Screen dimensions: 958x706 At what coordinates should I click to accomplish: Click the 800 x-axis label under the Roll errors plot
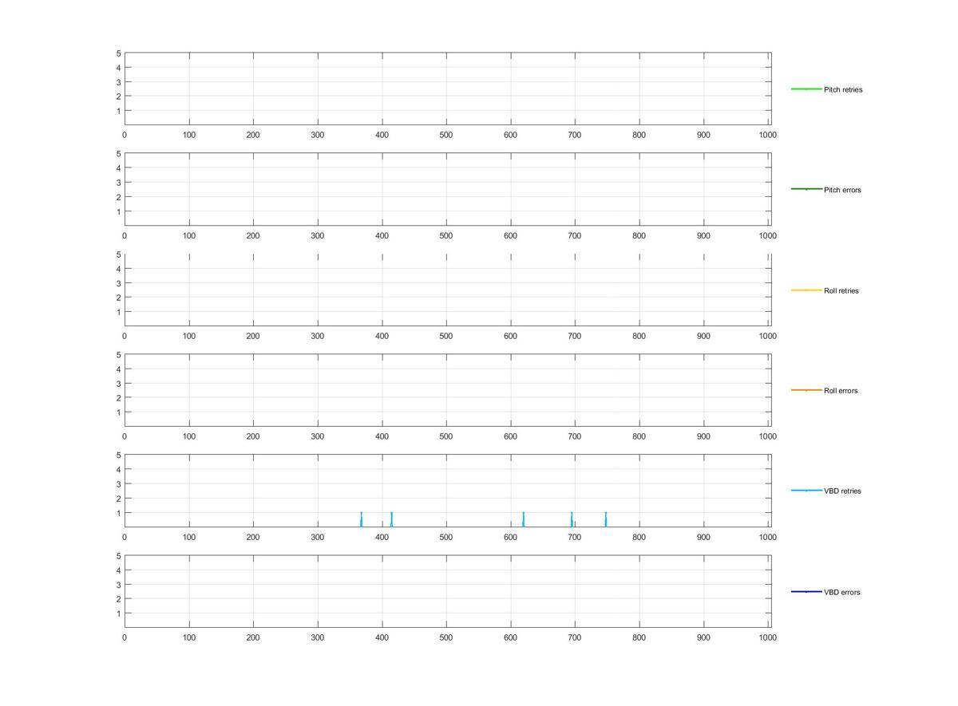pyautogui.click(x=639, y=437)
